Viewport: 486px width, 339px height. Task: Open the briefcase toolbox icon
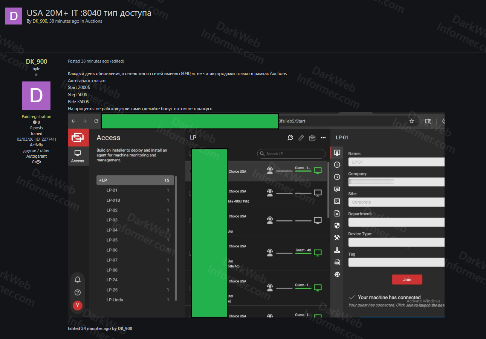coord(312,138)
